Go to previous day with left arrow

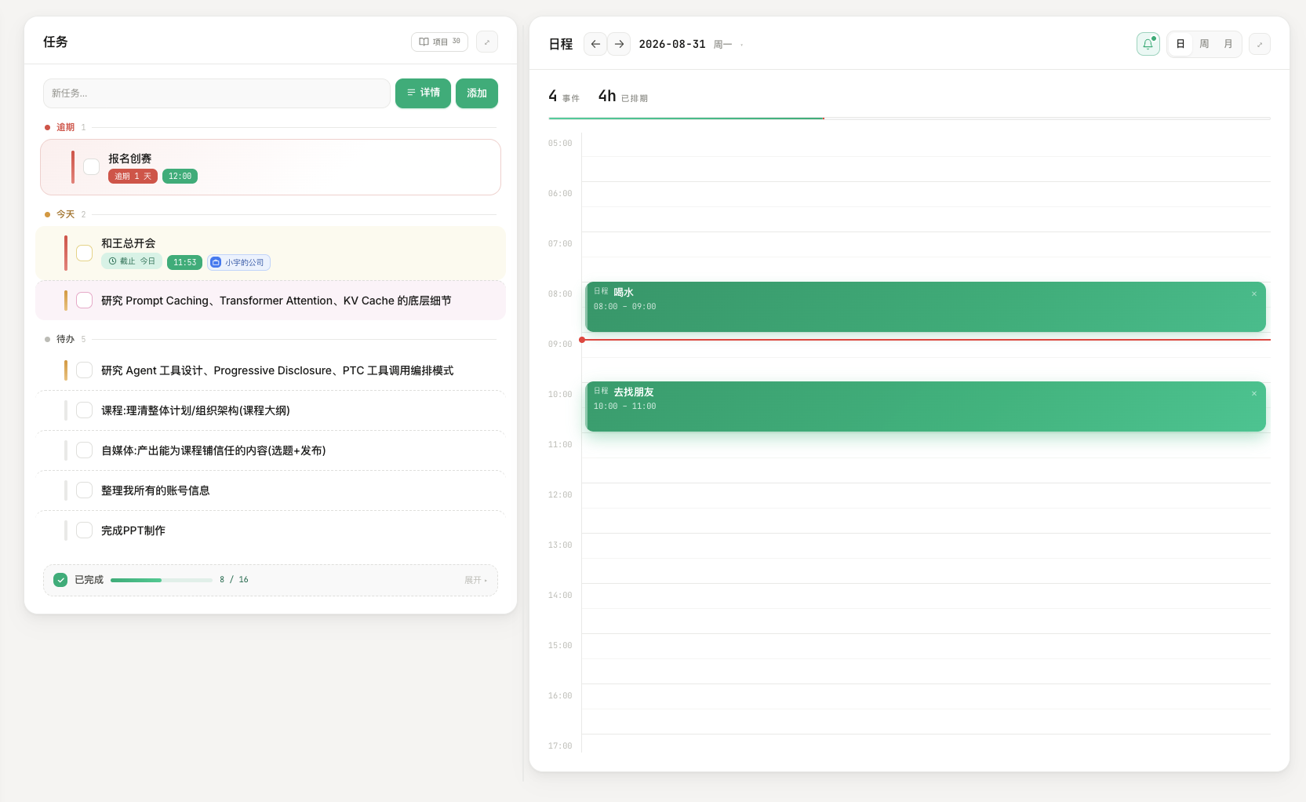pos(595,44)
